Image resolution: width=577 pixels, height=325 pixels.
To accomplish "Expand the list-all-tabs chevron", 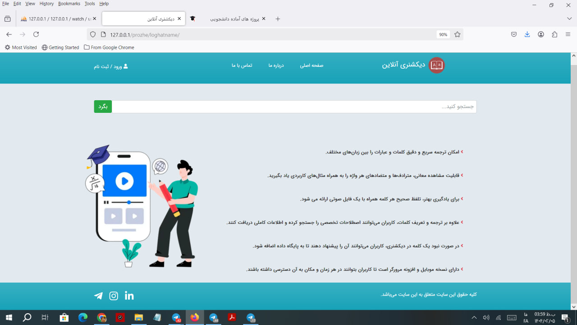I will pyautogui.click(x=569, y=19).
